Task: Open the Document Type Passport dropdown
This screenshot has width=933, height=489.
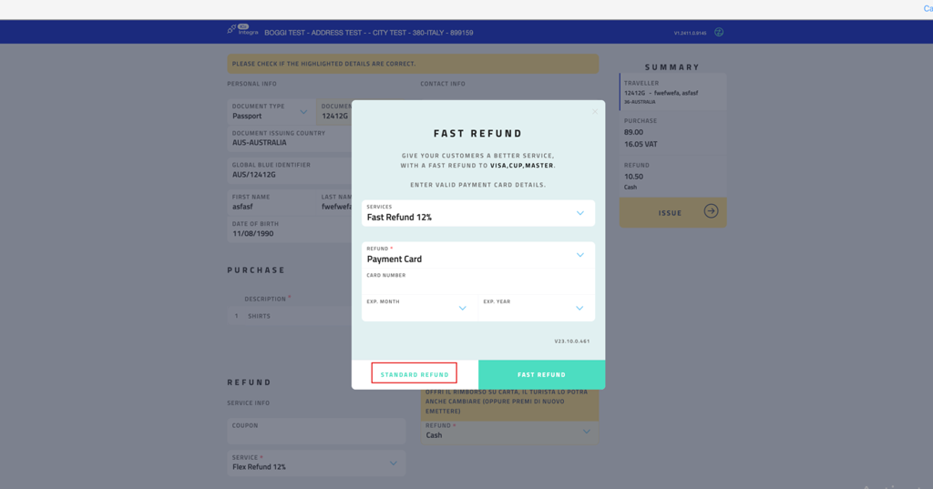Action: point(271,111)
